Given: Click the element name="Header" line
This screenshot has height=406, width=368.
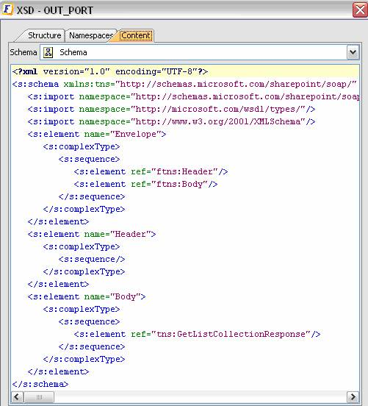Looking at the screenshot, I should click(92, 234).
